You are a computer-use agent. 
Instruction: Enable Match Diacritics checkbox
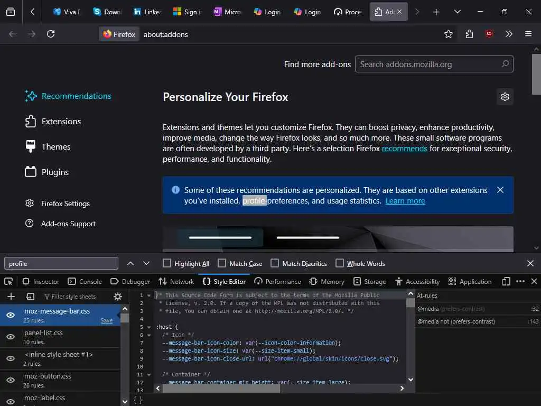tap(275, 263)
